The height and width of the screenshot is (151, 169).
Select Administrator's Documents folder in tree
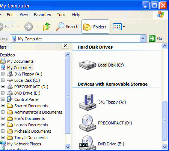(x=38, y=112)
